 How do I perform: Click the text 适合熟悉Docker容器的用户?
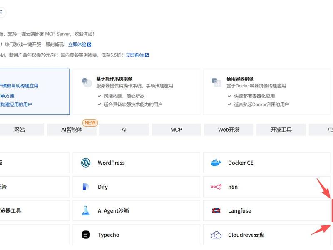click(x=261, y=105)
